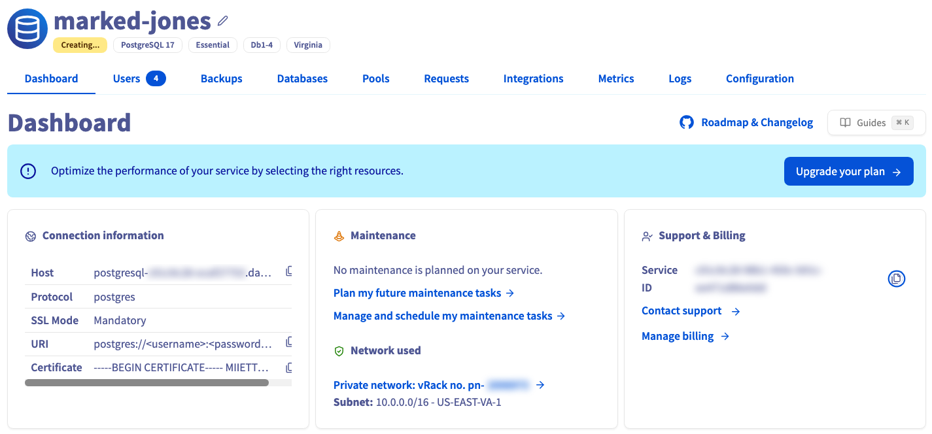932x434 pixels.
Task: Open the Integrations tab
Action: [534, 78]
